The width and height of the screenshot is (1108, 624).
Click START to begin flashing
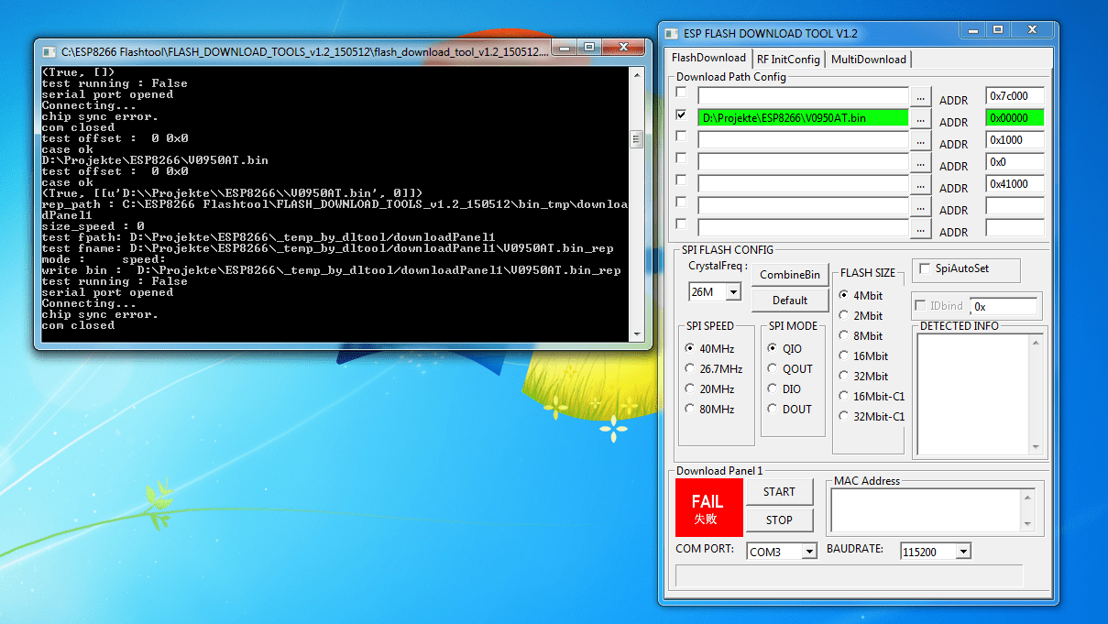(x=779, y=491)
